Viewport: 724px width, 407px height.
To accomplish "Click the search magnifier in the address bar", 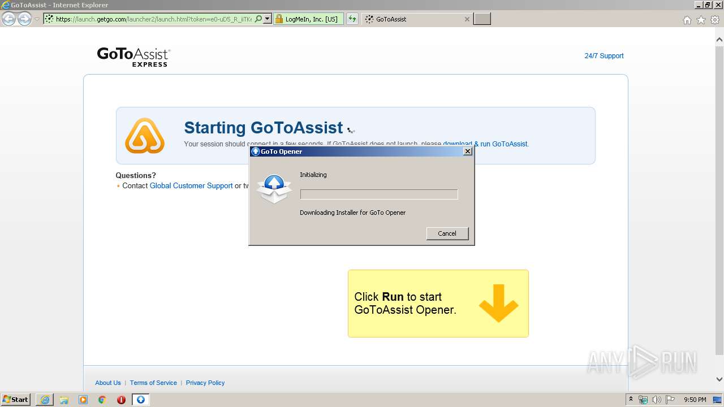I will pyautogui.click(x=258, y=19).
